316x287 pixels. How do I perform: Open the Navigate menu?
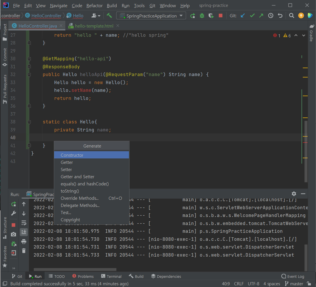tap(59, 6)
